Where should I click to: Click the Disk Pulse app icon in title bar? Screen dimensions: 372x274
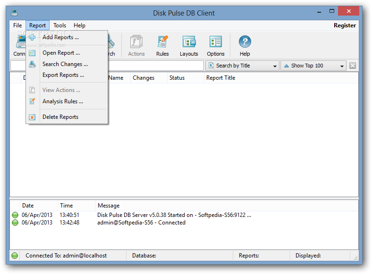click(x=14, y=13)
